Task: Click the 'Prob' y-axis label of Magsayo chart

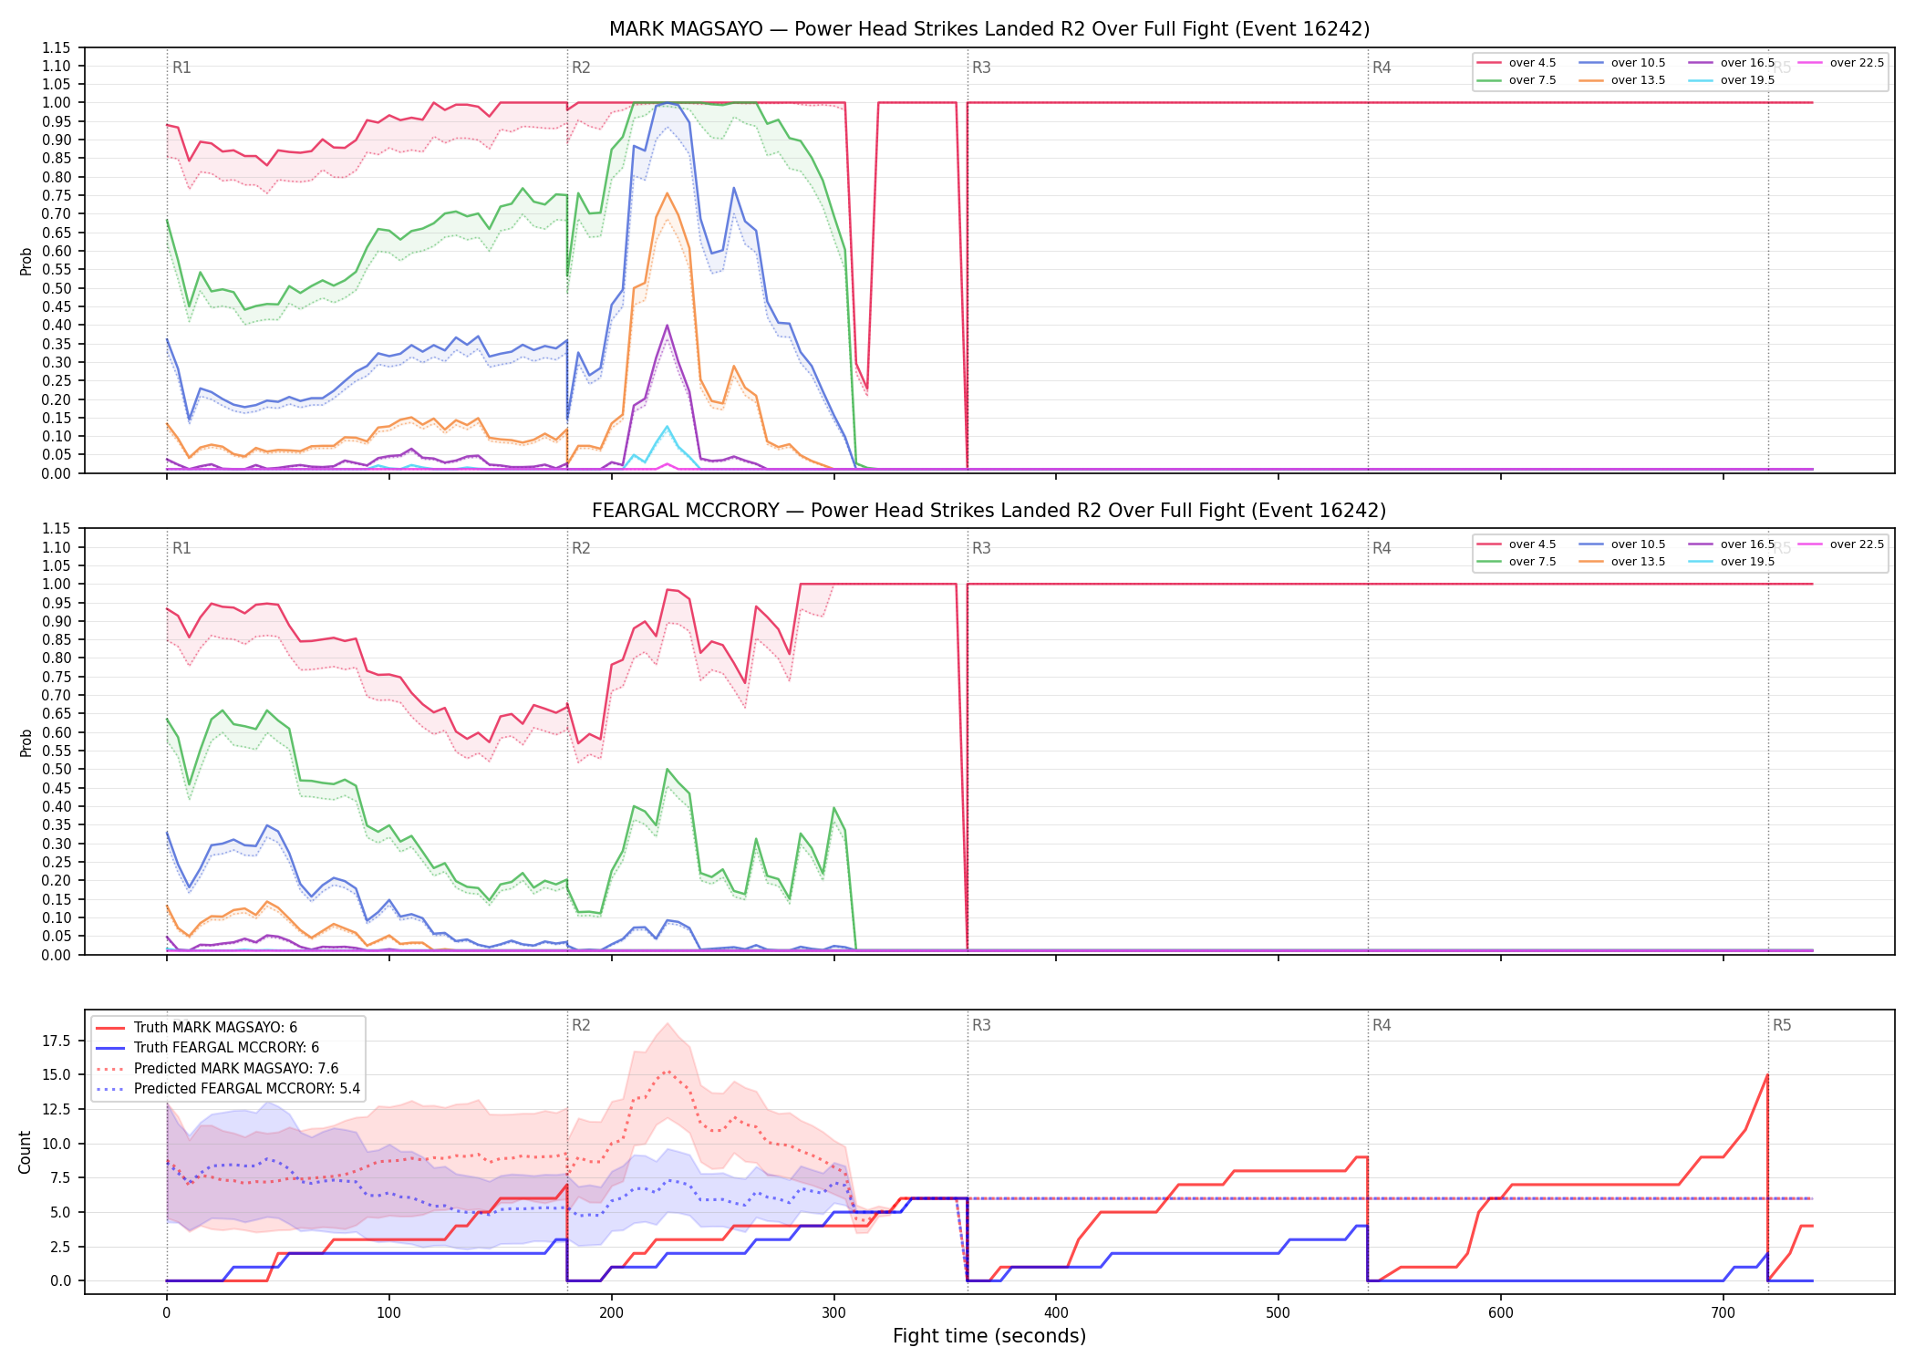Action: pos(26,261)
